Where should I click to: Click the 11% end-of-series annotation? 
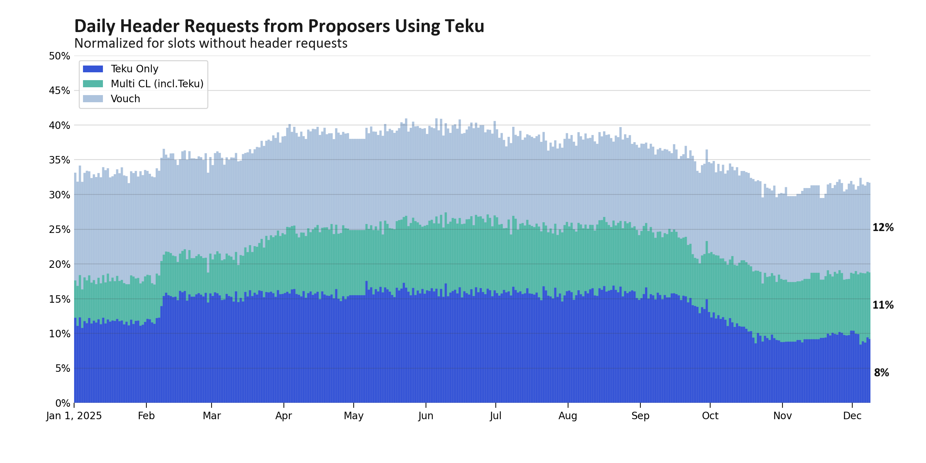coord(883,305)
